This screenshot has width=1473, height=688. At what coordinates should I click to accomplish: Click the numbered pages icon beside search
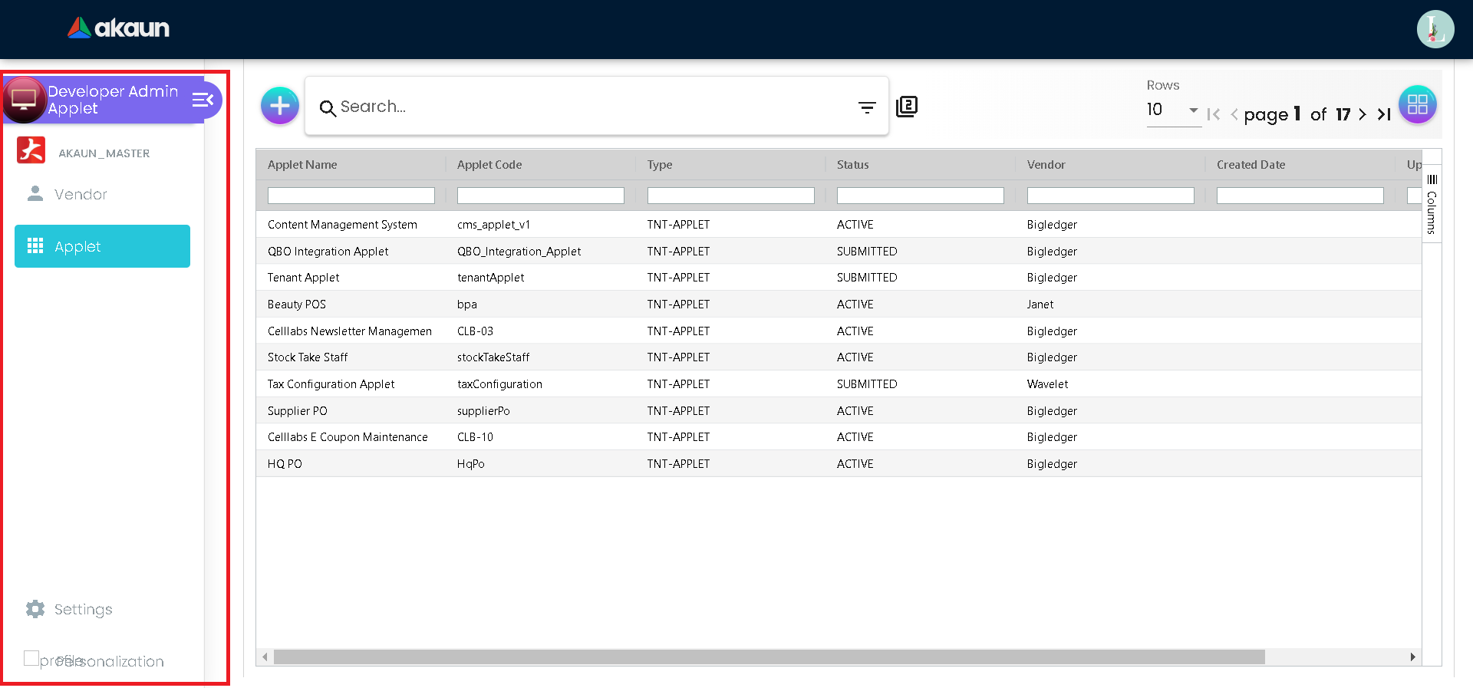pos(907,107)
